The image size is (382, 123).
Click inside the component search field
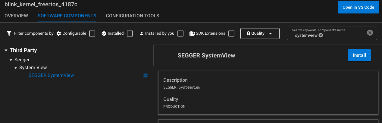[x=332, y=34]
